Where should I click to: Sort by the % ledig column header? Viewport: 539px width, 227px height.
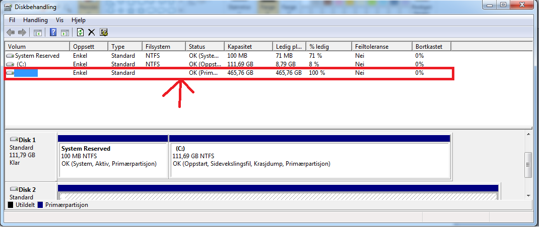[329, 47]
